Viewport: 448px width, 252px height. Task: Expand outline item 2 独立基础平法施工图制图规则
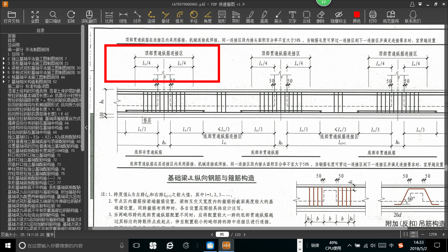pos(4,59)
